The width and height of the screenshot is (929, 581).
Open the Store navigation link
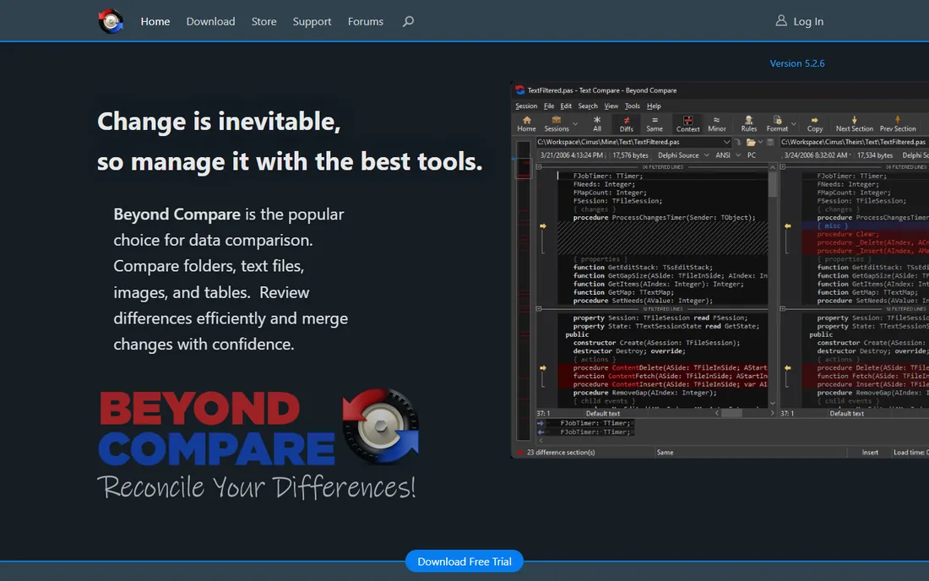(x=263, y=21)
